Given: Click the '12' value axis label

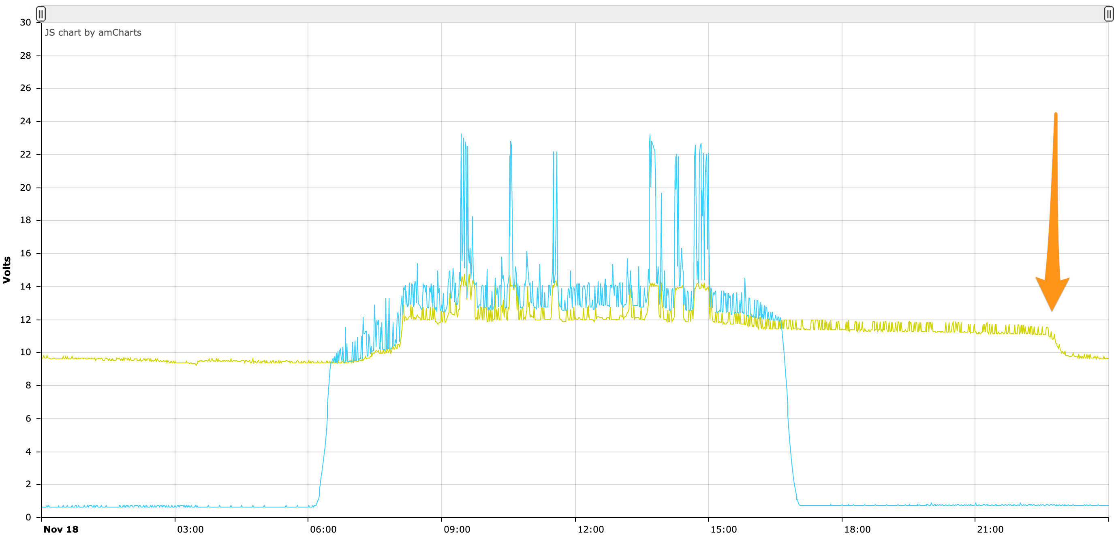Looking at the screenshot, I should click(26, 320).
